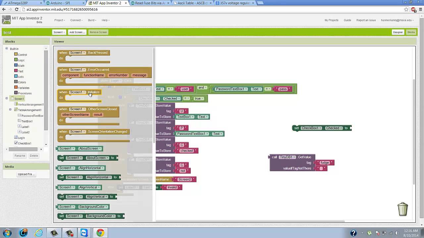This screenshot has width=424, height=238.
Task: Select the Math blocks color category
Action: (x=16, y=65)
